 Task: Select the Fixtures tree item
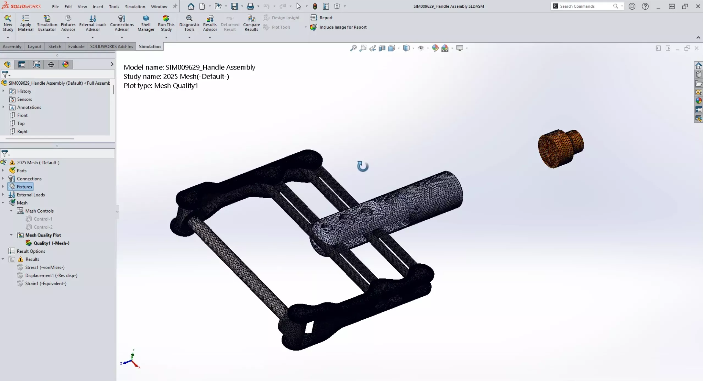click(x=21, y=187)
